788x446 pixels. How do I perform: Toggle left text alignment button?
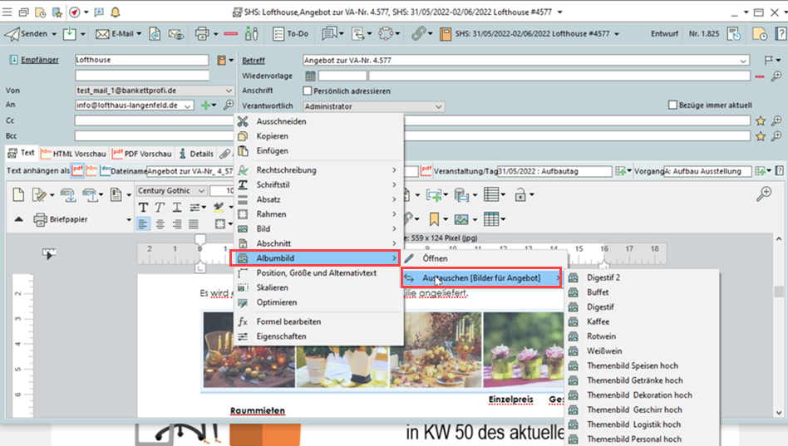[143, 224]
